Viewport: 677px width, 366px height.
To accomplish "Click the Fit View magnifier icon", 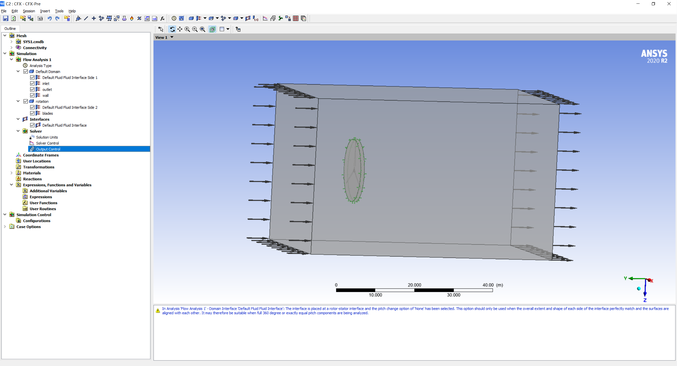I will (x=203, y=29).
